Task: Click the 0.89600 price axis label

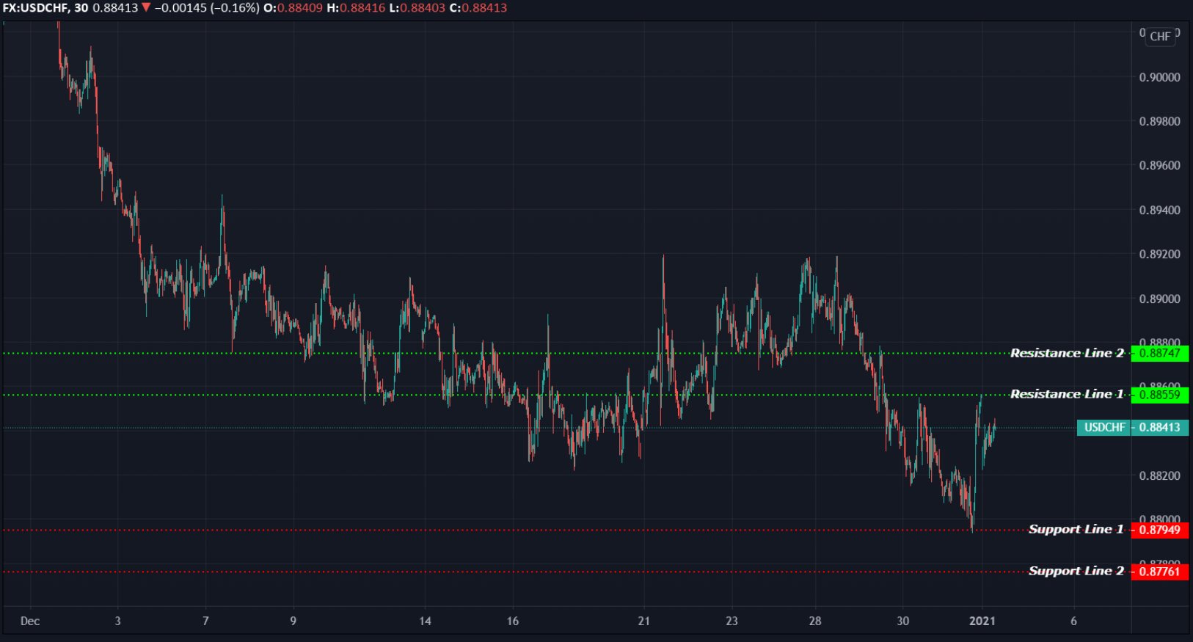Action: tap(1159, 165)
